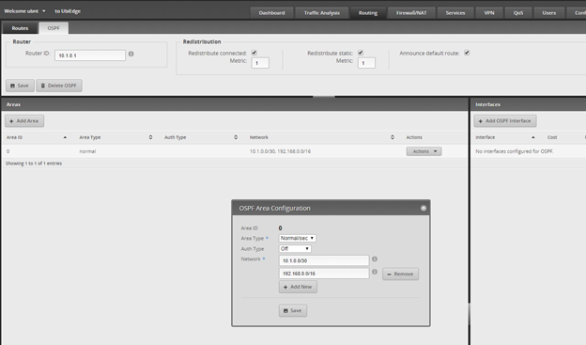Close the OSPF Area Configuration dialog

pos(424,208)
